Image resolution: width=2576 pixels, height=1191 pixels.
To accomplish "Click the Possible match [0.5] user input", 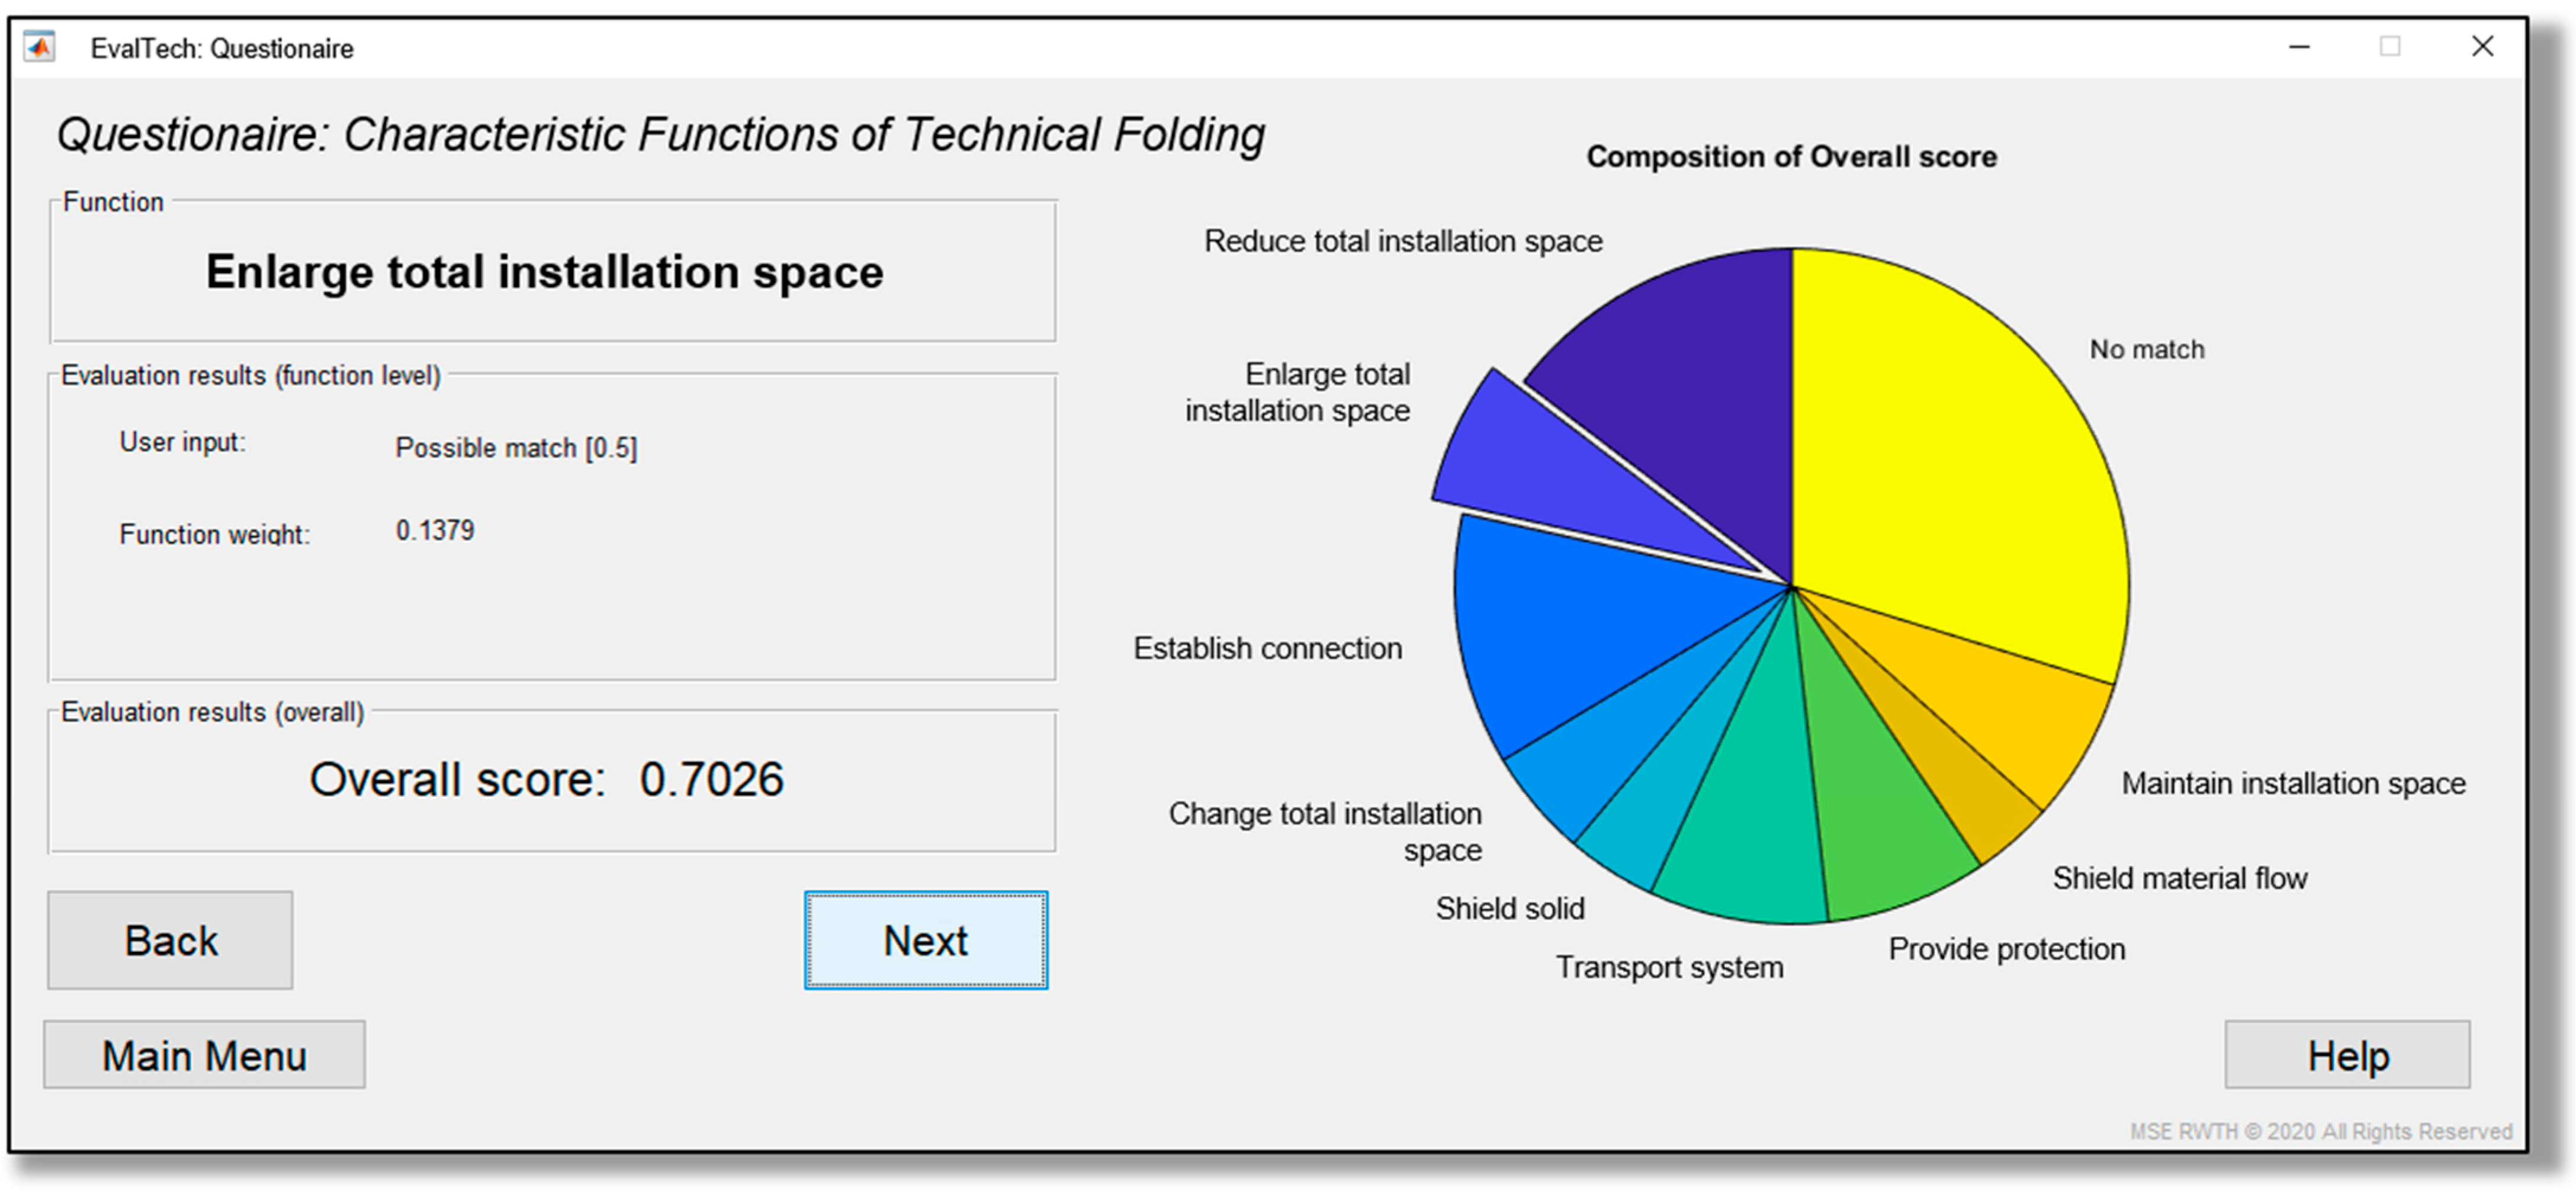I will click(x=516, y=447).
